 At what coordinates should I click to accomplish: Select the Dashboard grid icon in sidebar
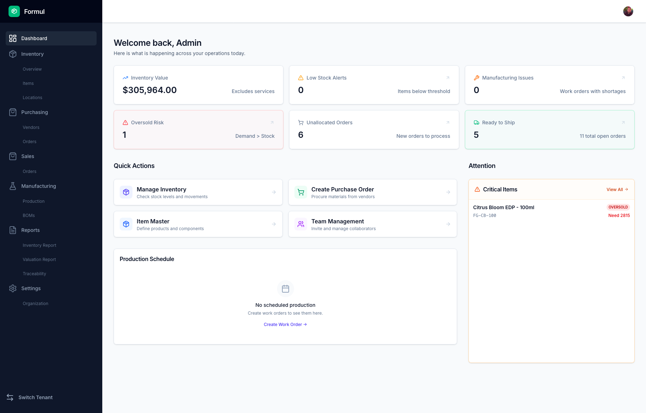coord(13,38)
